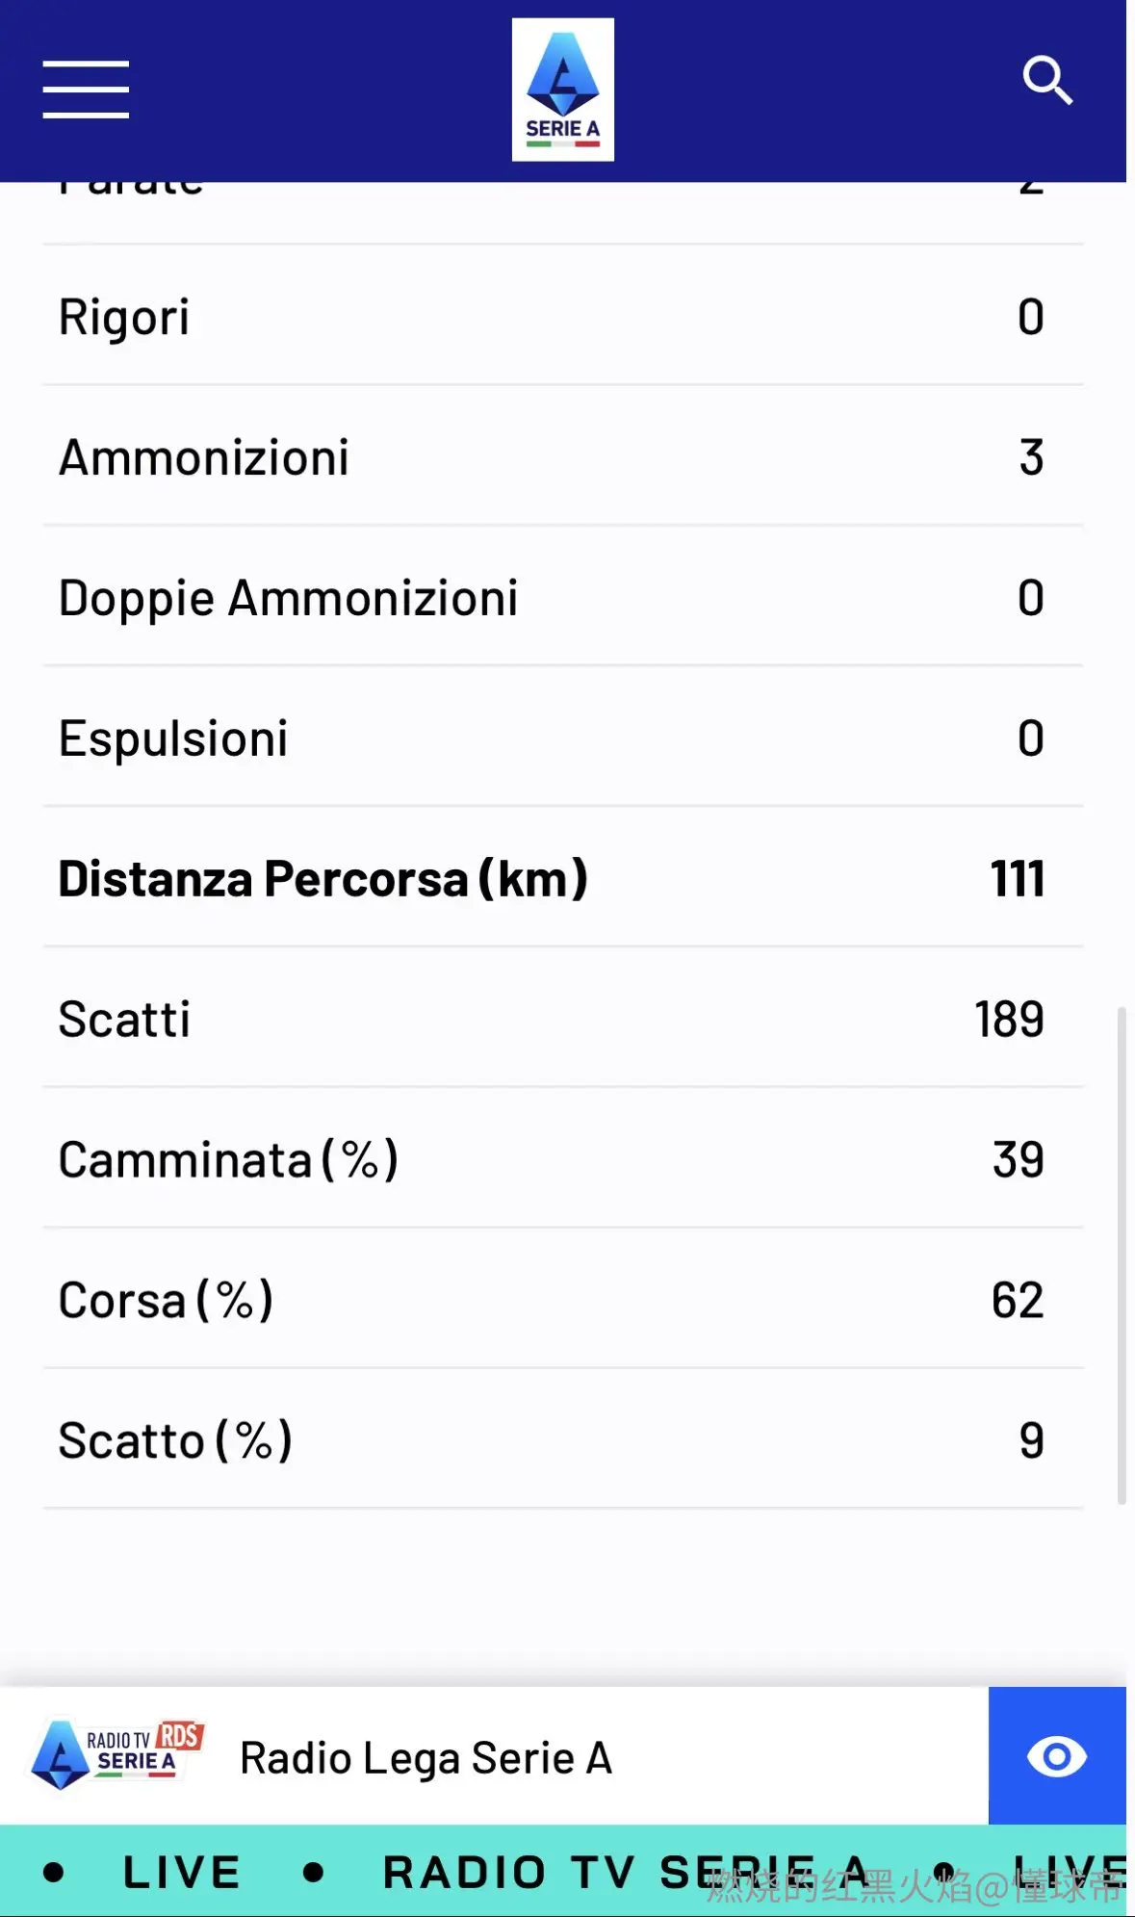Click the Doppie Ammonizioni label
Viewport: 1135px width, 1917px height.
[288, 598]
